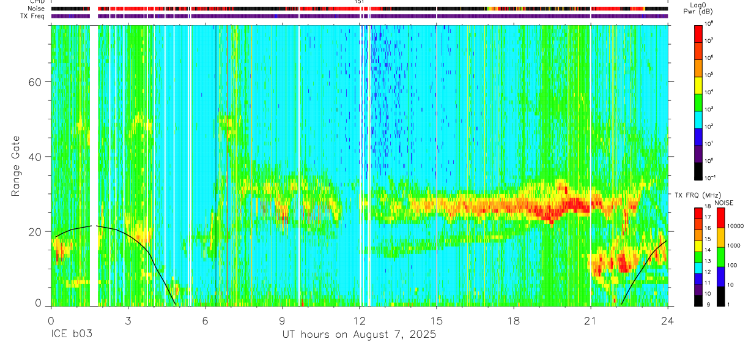
Task: Click the 3 hour tick on the UT axis
Action: tap(128, 319)
